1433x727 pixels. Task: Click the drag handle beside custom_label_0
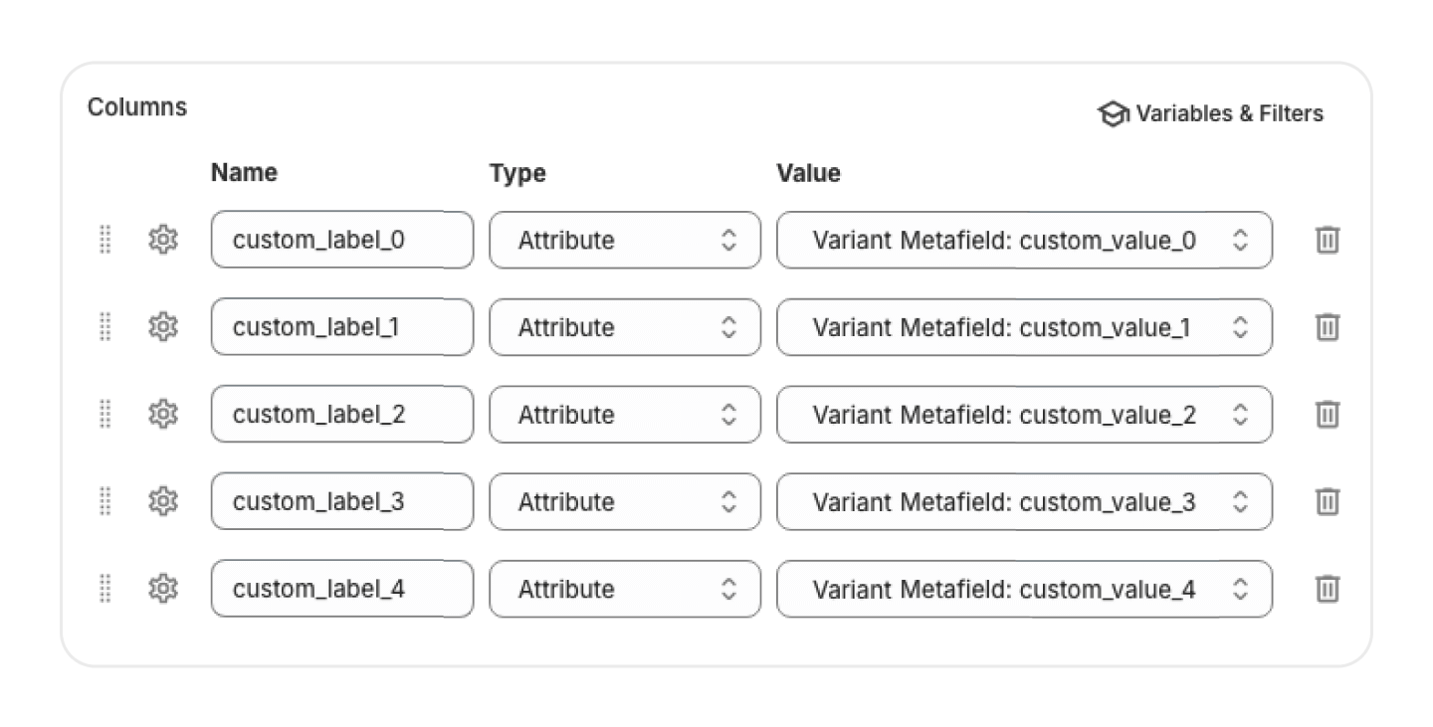[105, 240]
